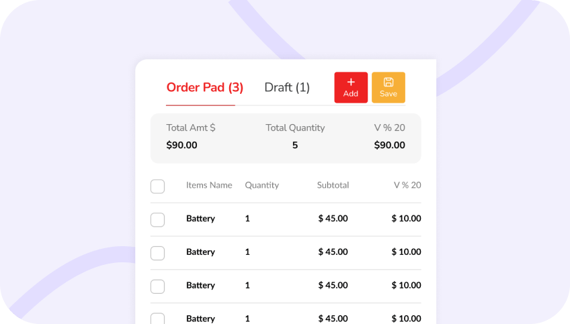Select the first Battery item name

coord(200,219)
